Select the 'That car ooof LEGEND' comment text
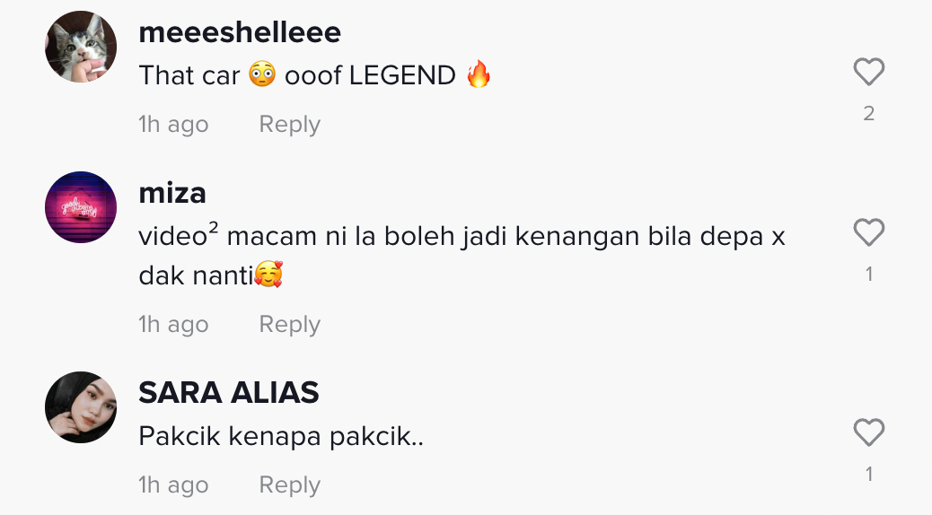 pos(316,75)
